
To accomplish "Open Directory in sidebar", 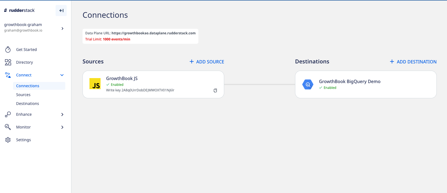I will 24,62.
